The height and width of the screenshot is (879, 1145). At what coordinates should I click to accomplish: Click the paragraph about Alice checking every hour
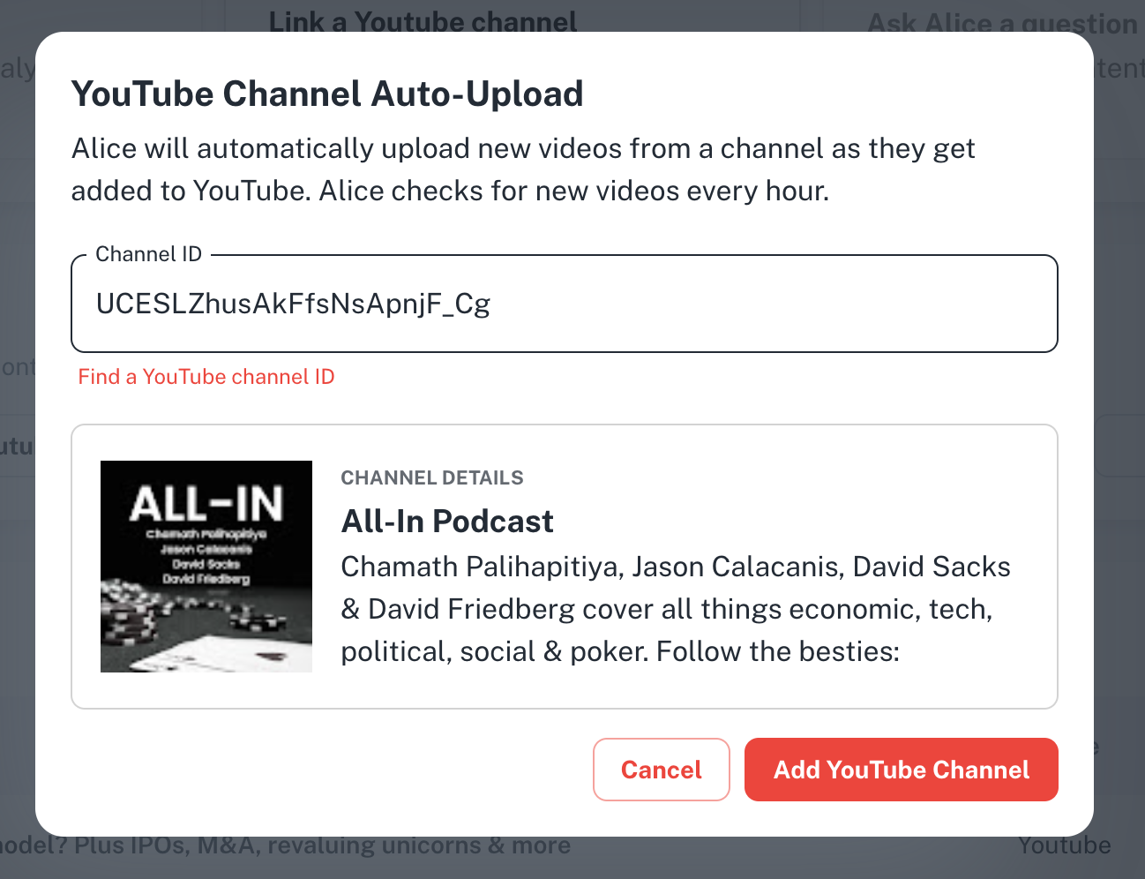click(523, 169)
